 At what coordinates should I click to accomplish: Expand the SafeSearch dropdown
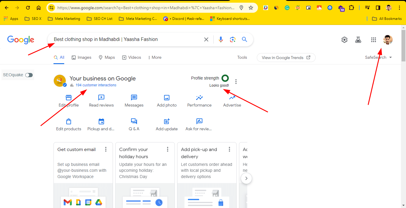click(379, 58)
